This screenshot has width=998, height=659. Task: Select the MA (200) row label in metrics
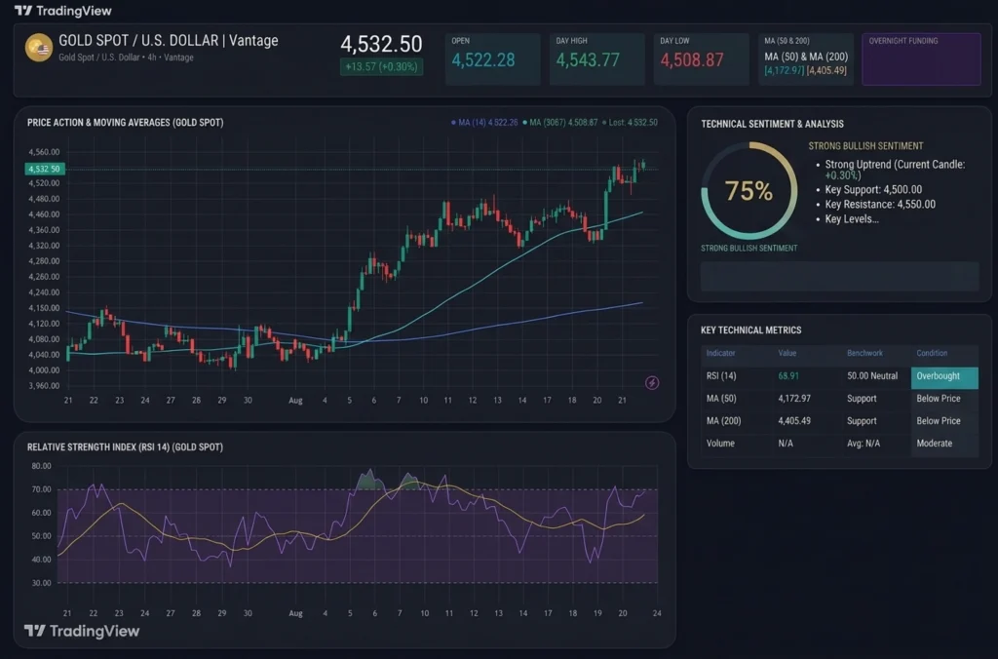[724, 421]
